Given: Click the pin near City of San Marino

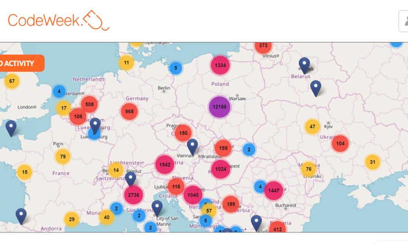Looking at the screenshot, I should point(157,208).
